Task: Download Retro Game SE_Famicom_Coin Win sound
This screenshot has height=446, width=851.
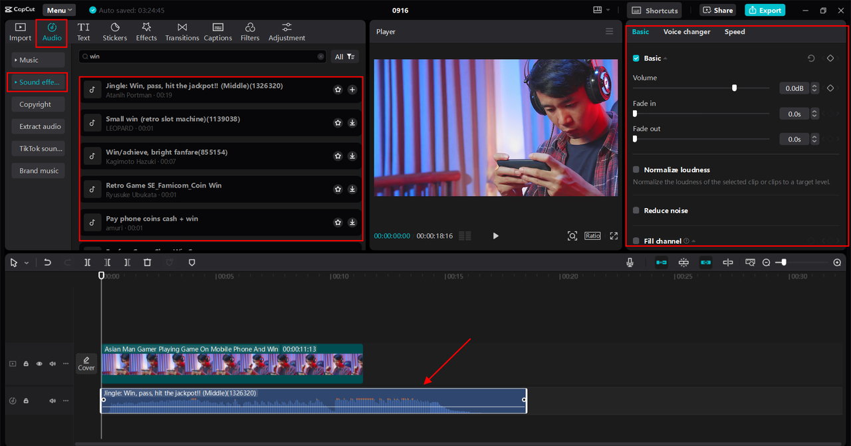Action: pos(352,189)
